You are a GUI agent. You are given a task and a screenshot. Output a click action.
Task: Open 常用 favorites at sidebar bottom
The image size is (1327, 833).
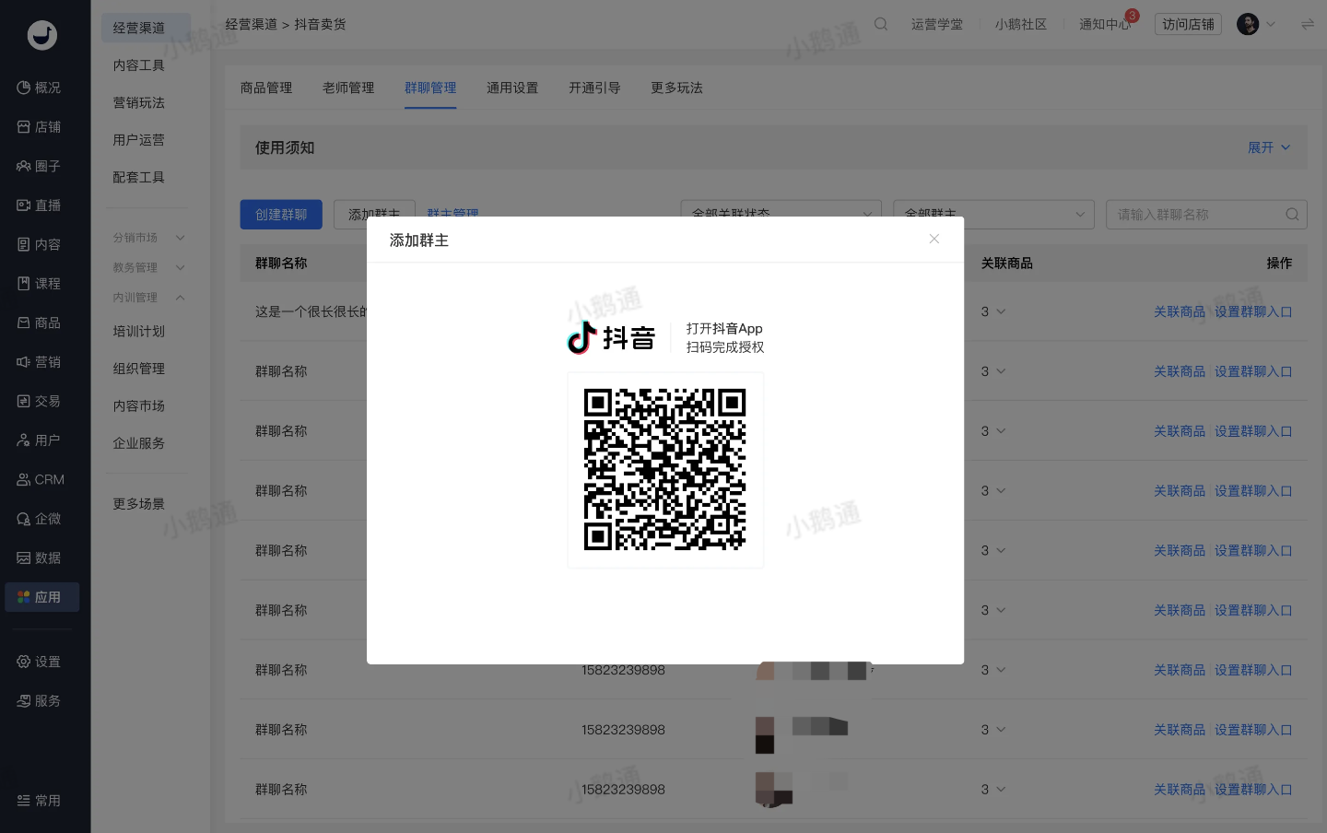coord(39,801)
